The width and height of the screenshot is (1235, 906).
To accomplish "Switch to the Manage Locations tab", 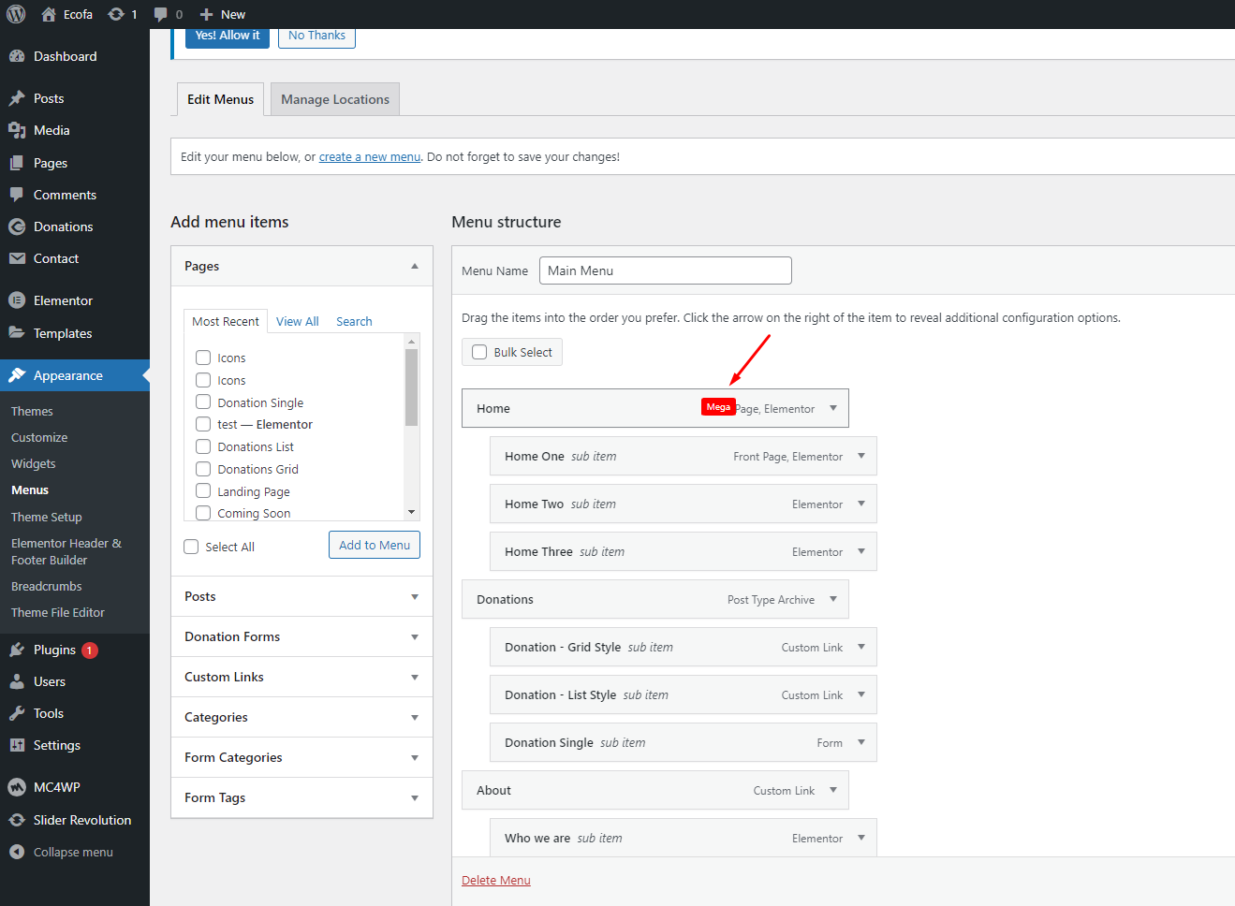I will [334, 99].
